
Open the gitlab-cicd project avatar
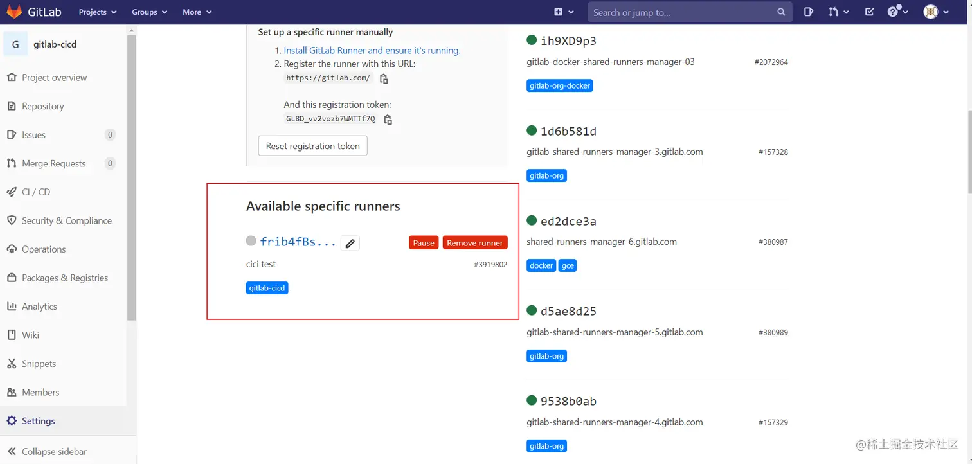click(15, 44)
